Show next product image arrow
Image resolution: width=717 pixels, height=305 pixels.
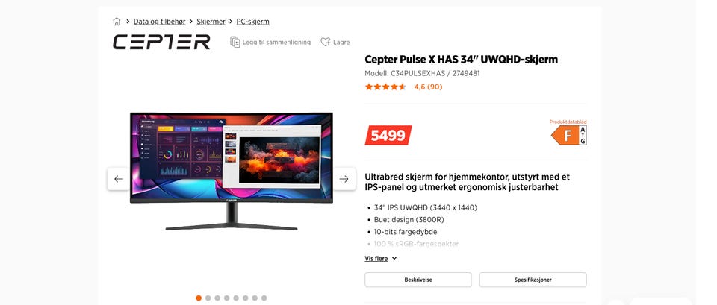click(x=344, y=179)
